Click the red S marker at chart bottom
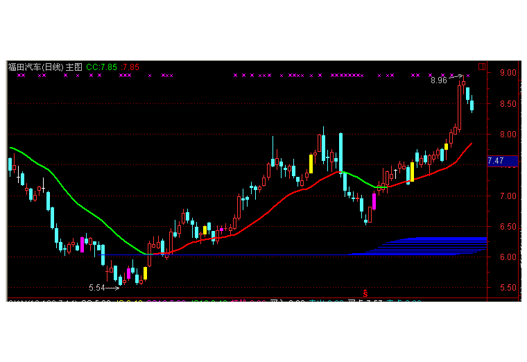527x362 pixels. (365, 294)
